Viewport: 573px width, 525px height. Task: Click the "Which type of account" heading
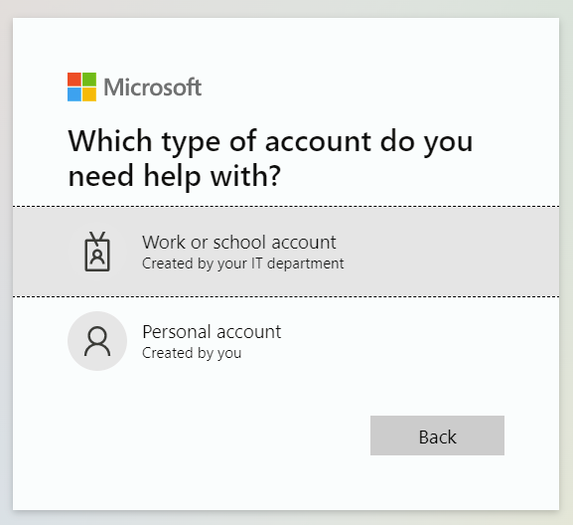coord(270,141)
